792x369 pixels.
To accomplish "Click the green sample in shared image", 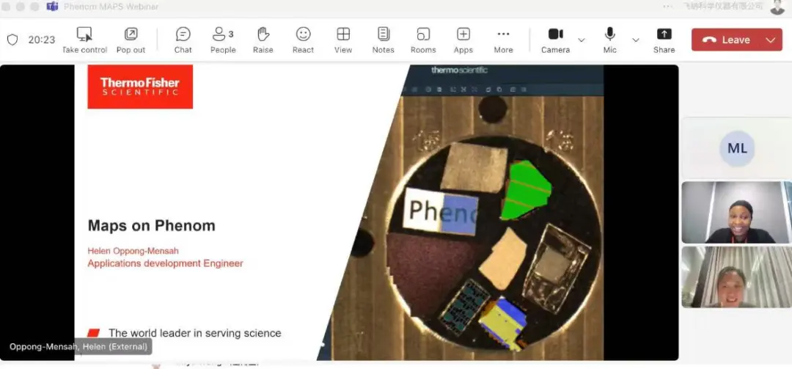I will [x=525, y=191].
